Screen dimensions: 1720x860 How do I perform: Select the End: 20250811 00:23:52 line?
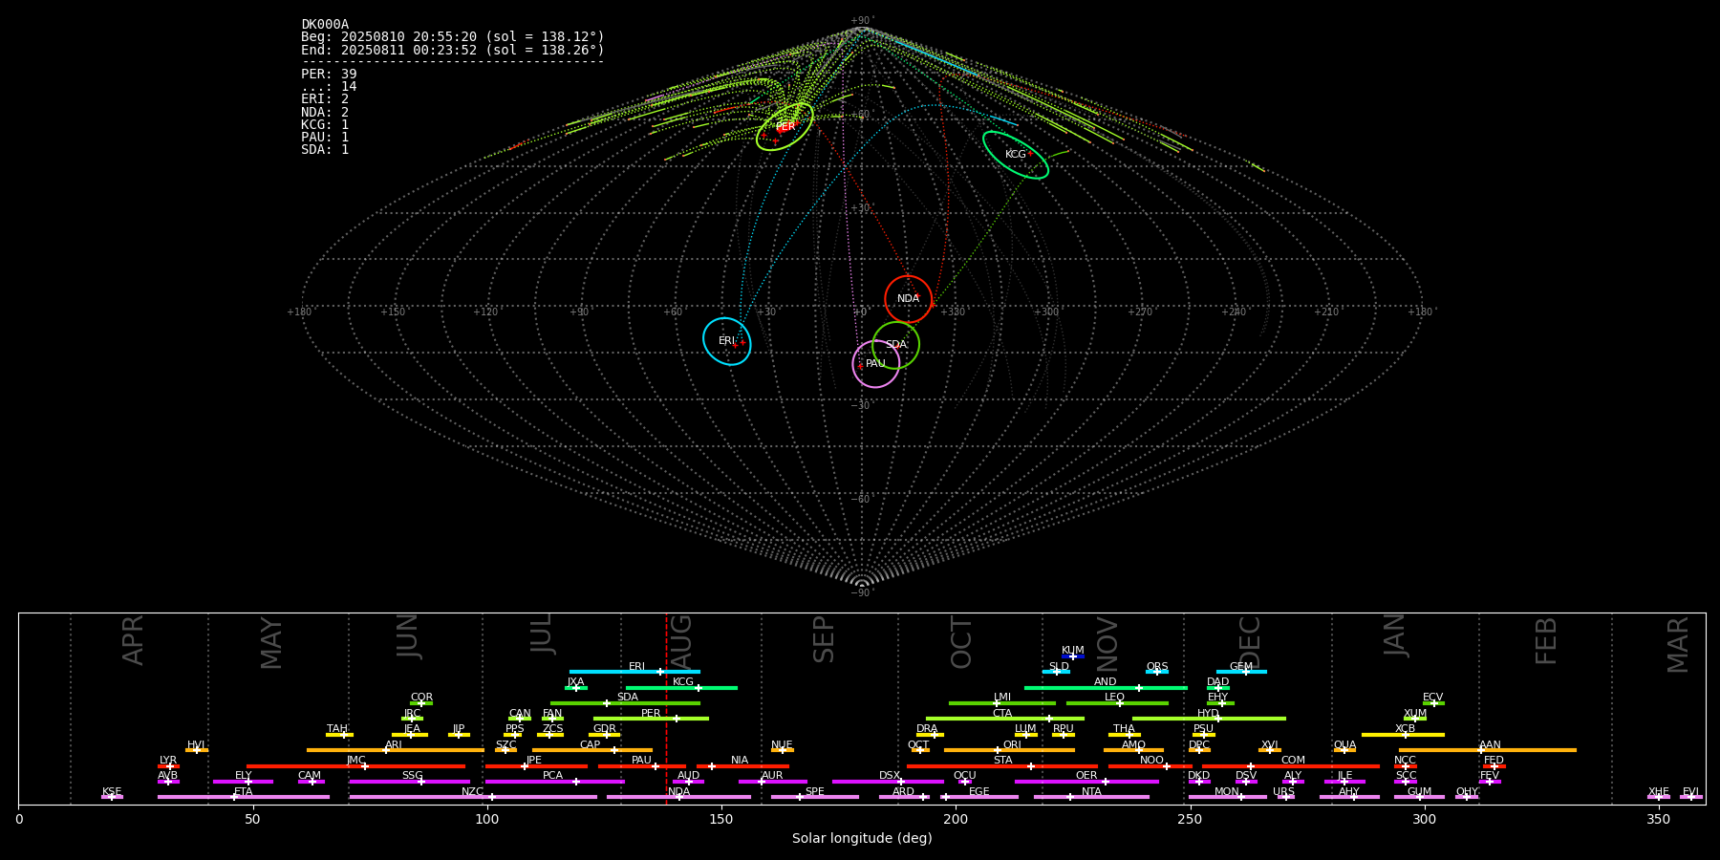click(x=453, y=50)
